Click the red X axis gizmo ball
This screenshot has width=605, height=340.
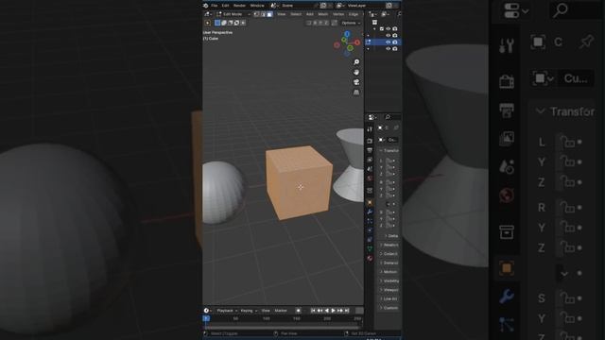click(x=357, y=42)
